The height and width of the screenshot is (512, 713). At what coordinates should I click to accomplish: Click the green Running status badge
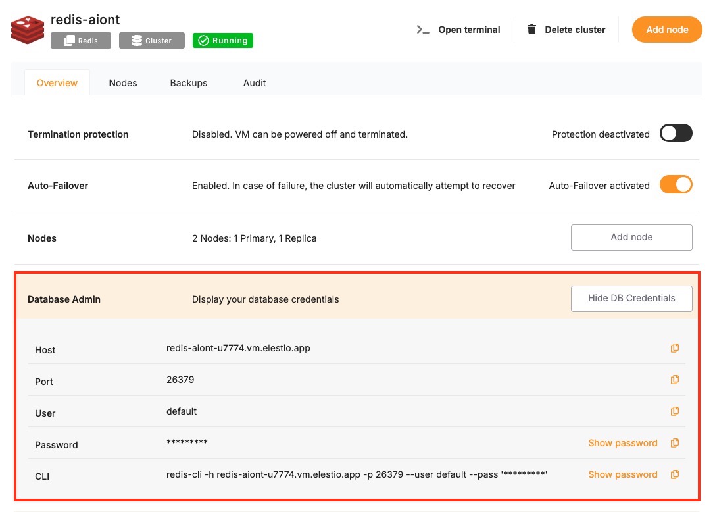click(222, 41)
